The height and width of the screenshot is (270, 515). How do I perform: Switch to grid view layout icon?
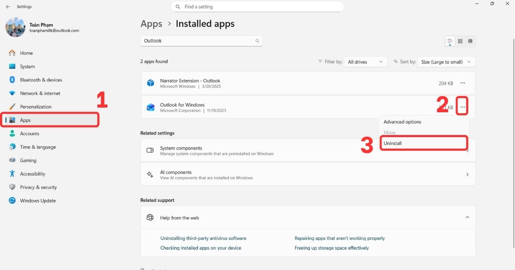(460, 41)
